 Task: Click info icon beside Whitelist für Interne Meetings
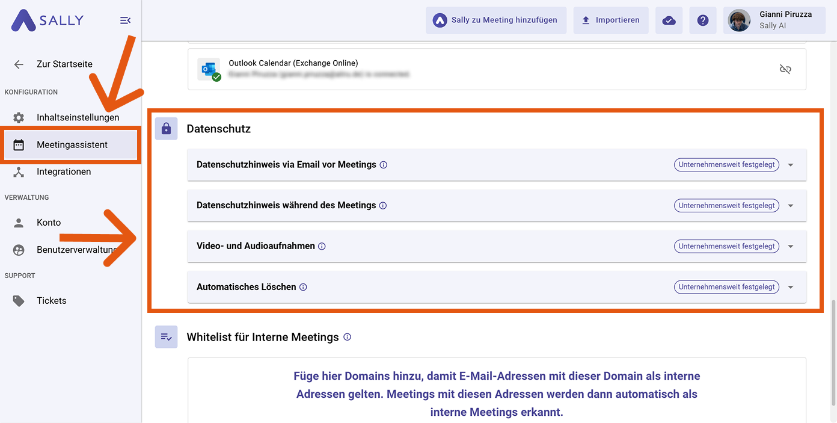(347, 337)
